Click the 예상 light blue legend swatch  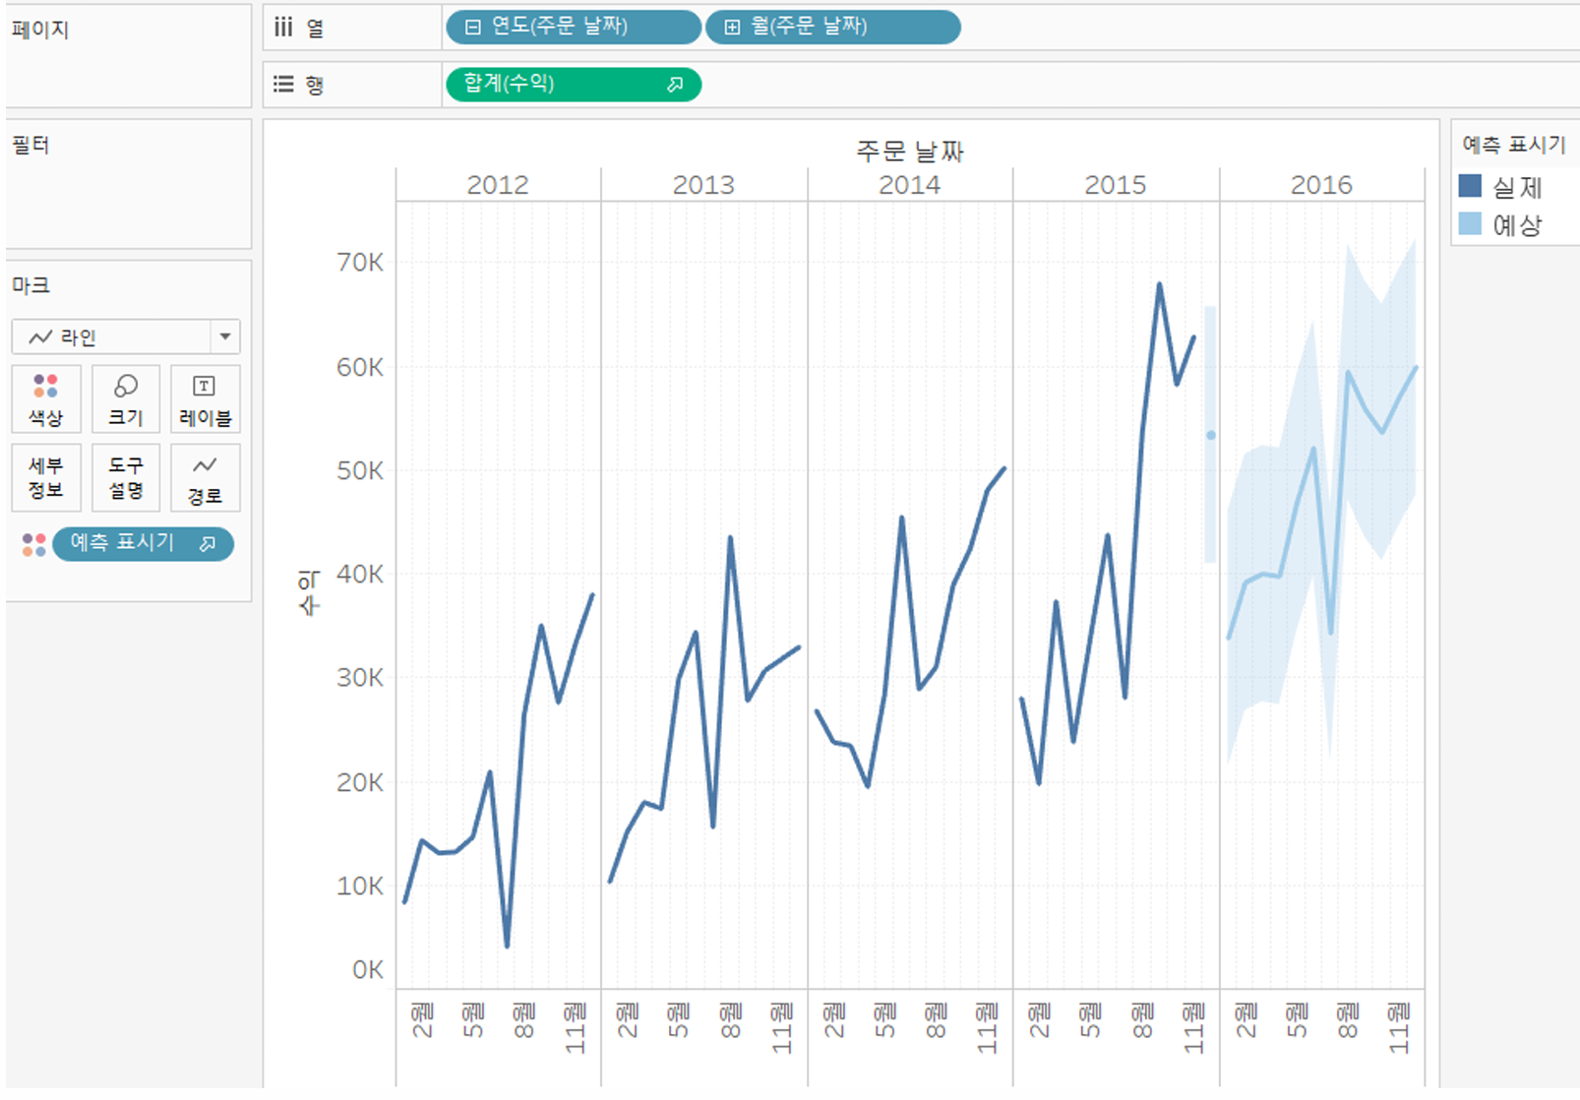click(x=1470, y=223)
